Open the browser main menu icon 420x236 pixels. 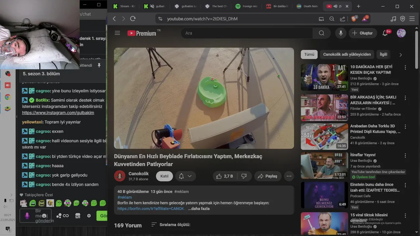tap(412, 19)
